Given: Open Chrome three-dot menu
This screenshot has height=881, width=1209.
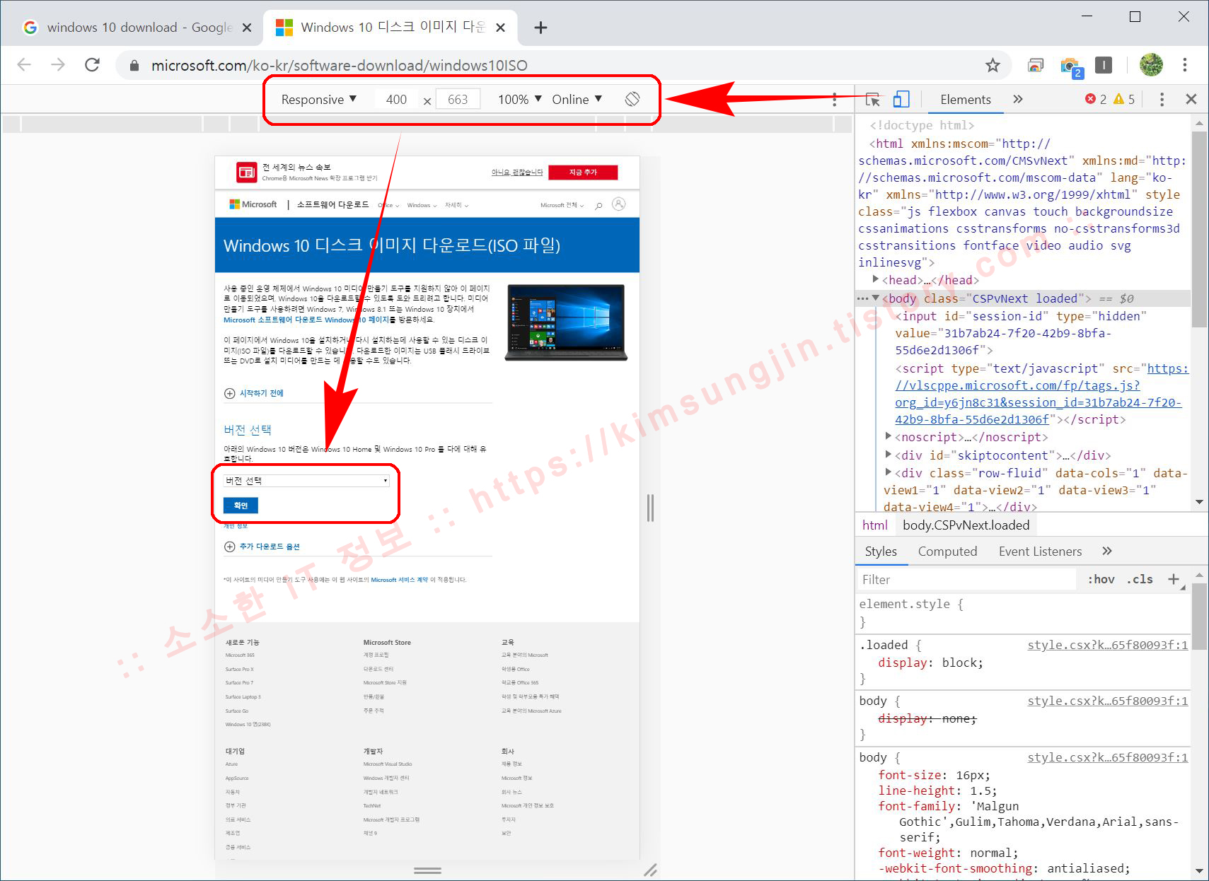Looking at the screenshot, I should pos(1184,65).
